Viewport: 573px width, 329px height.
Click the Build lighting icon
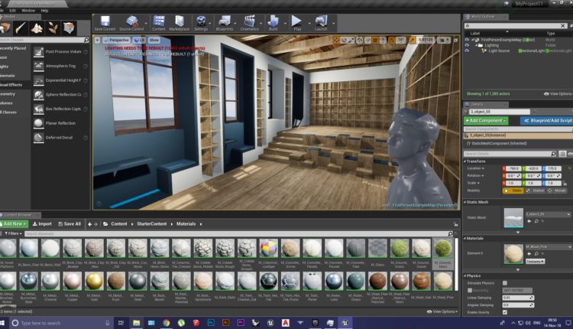pyautogui.click(x=274, y=21)
